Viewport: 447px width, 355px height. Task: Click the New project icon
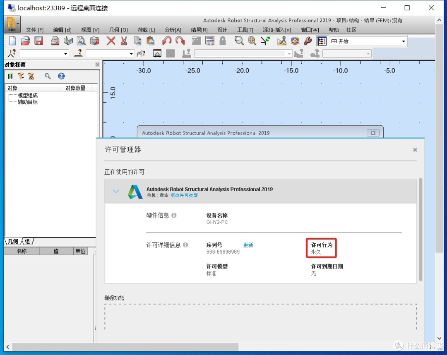coord(12,41)
